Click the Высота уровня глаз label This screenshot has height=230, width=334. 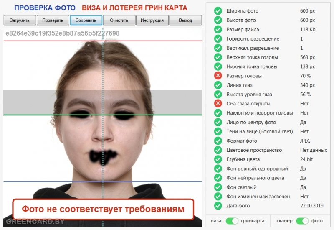pyautogui.click(x=249, y=95)
